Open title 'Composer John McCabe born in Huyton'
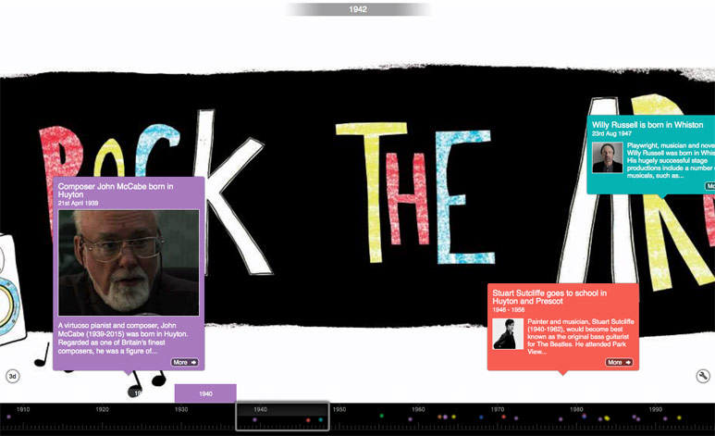The image size is (715, 436). coord(116,191)
